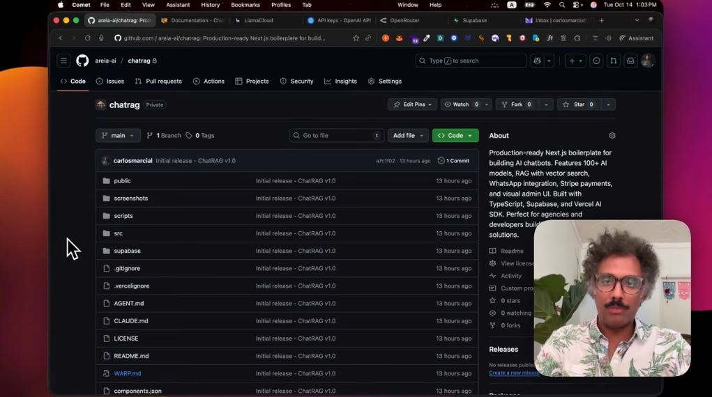Fork the chatrag repository
Viewport: 712px width, 397px height.
517,104
